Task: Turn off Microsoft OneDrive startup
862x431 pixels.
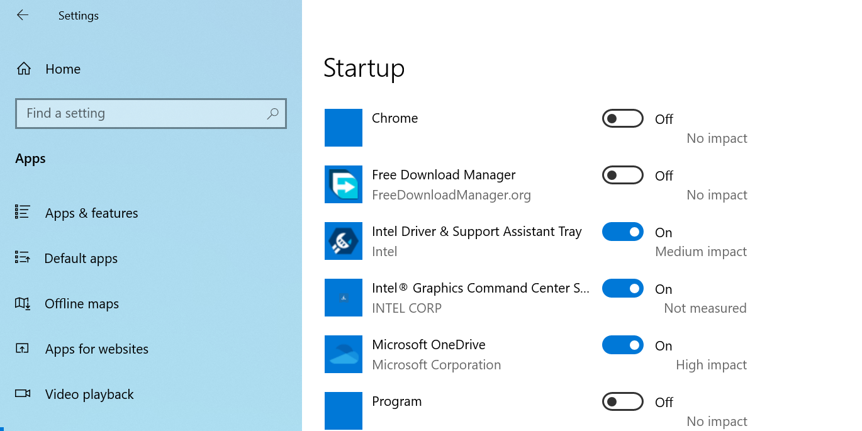Action: coord(623,345)
